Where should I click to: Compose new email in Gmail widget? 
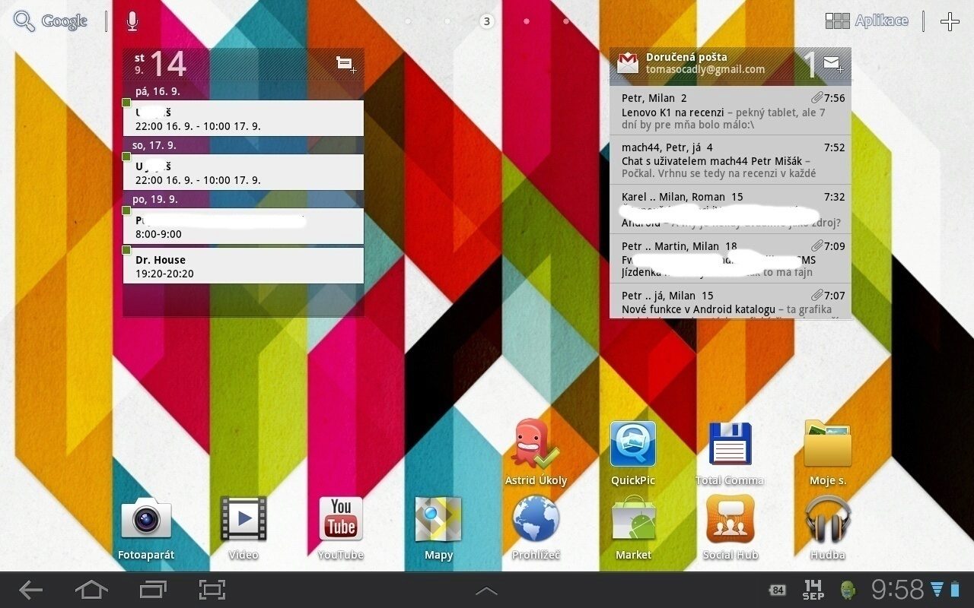(833, 65)
